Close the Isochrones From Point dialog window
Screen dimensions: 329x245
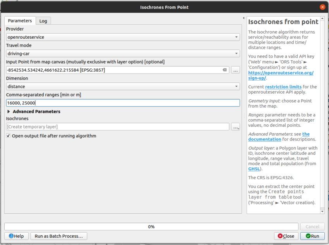[x=322, y=7]
